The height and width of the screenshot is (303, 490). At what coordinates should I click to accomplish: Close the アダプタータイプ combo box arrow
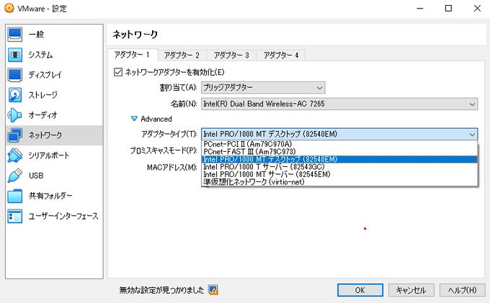point(472,135)
